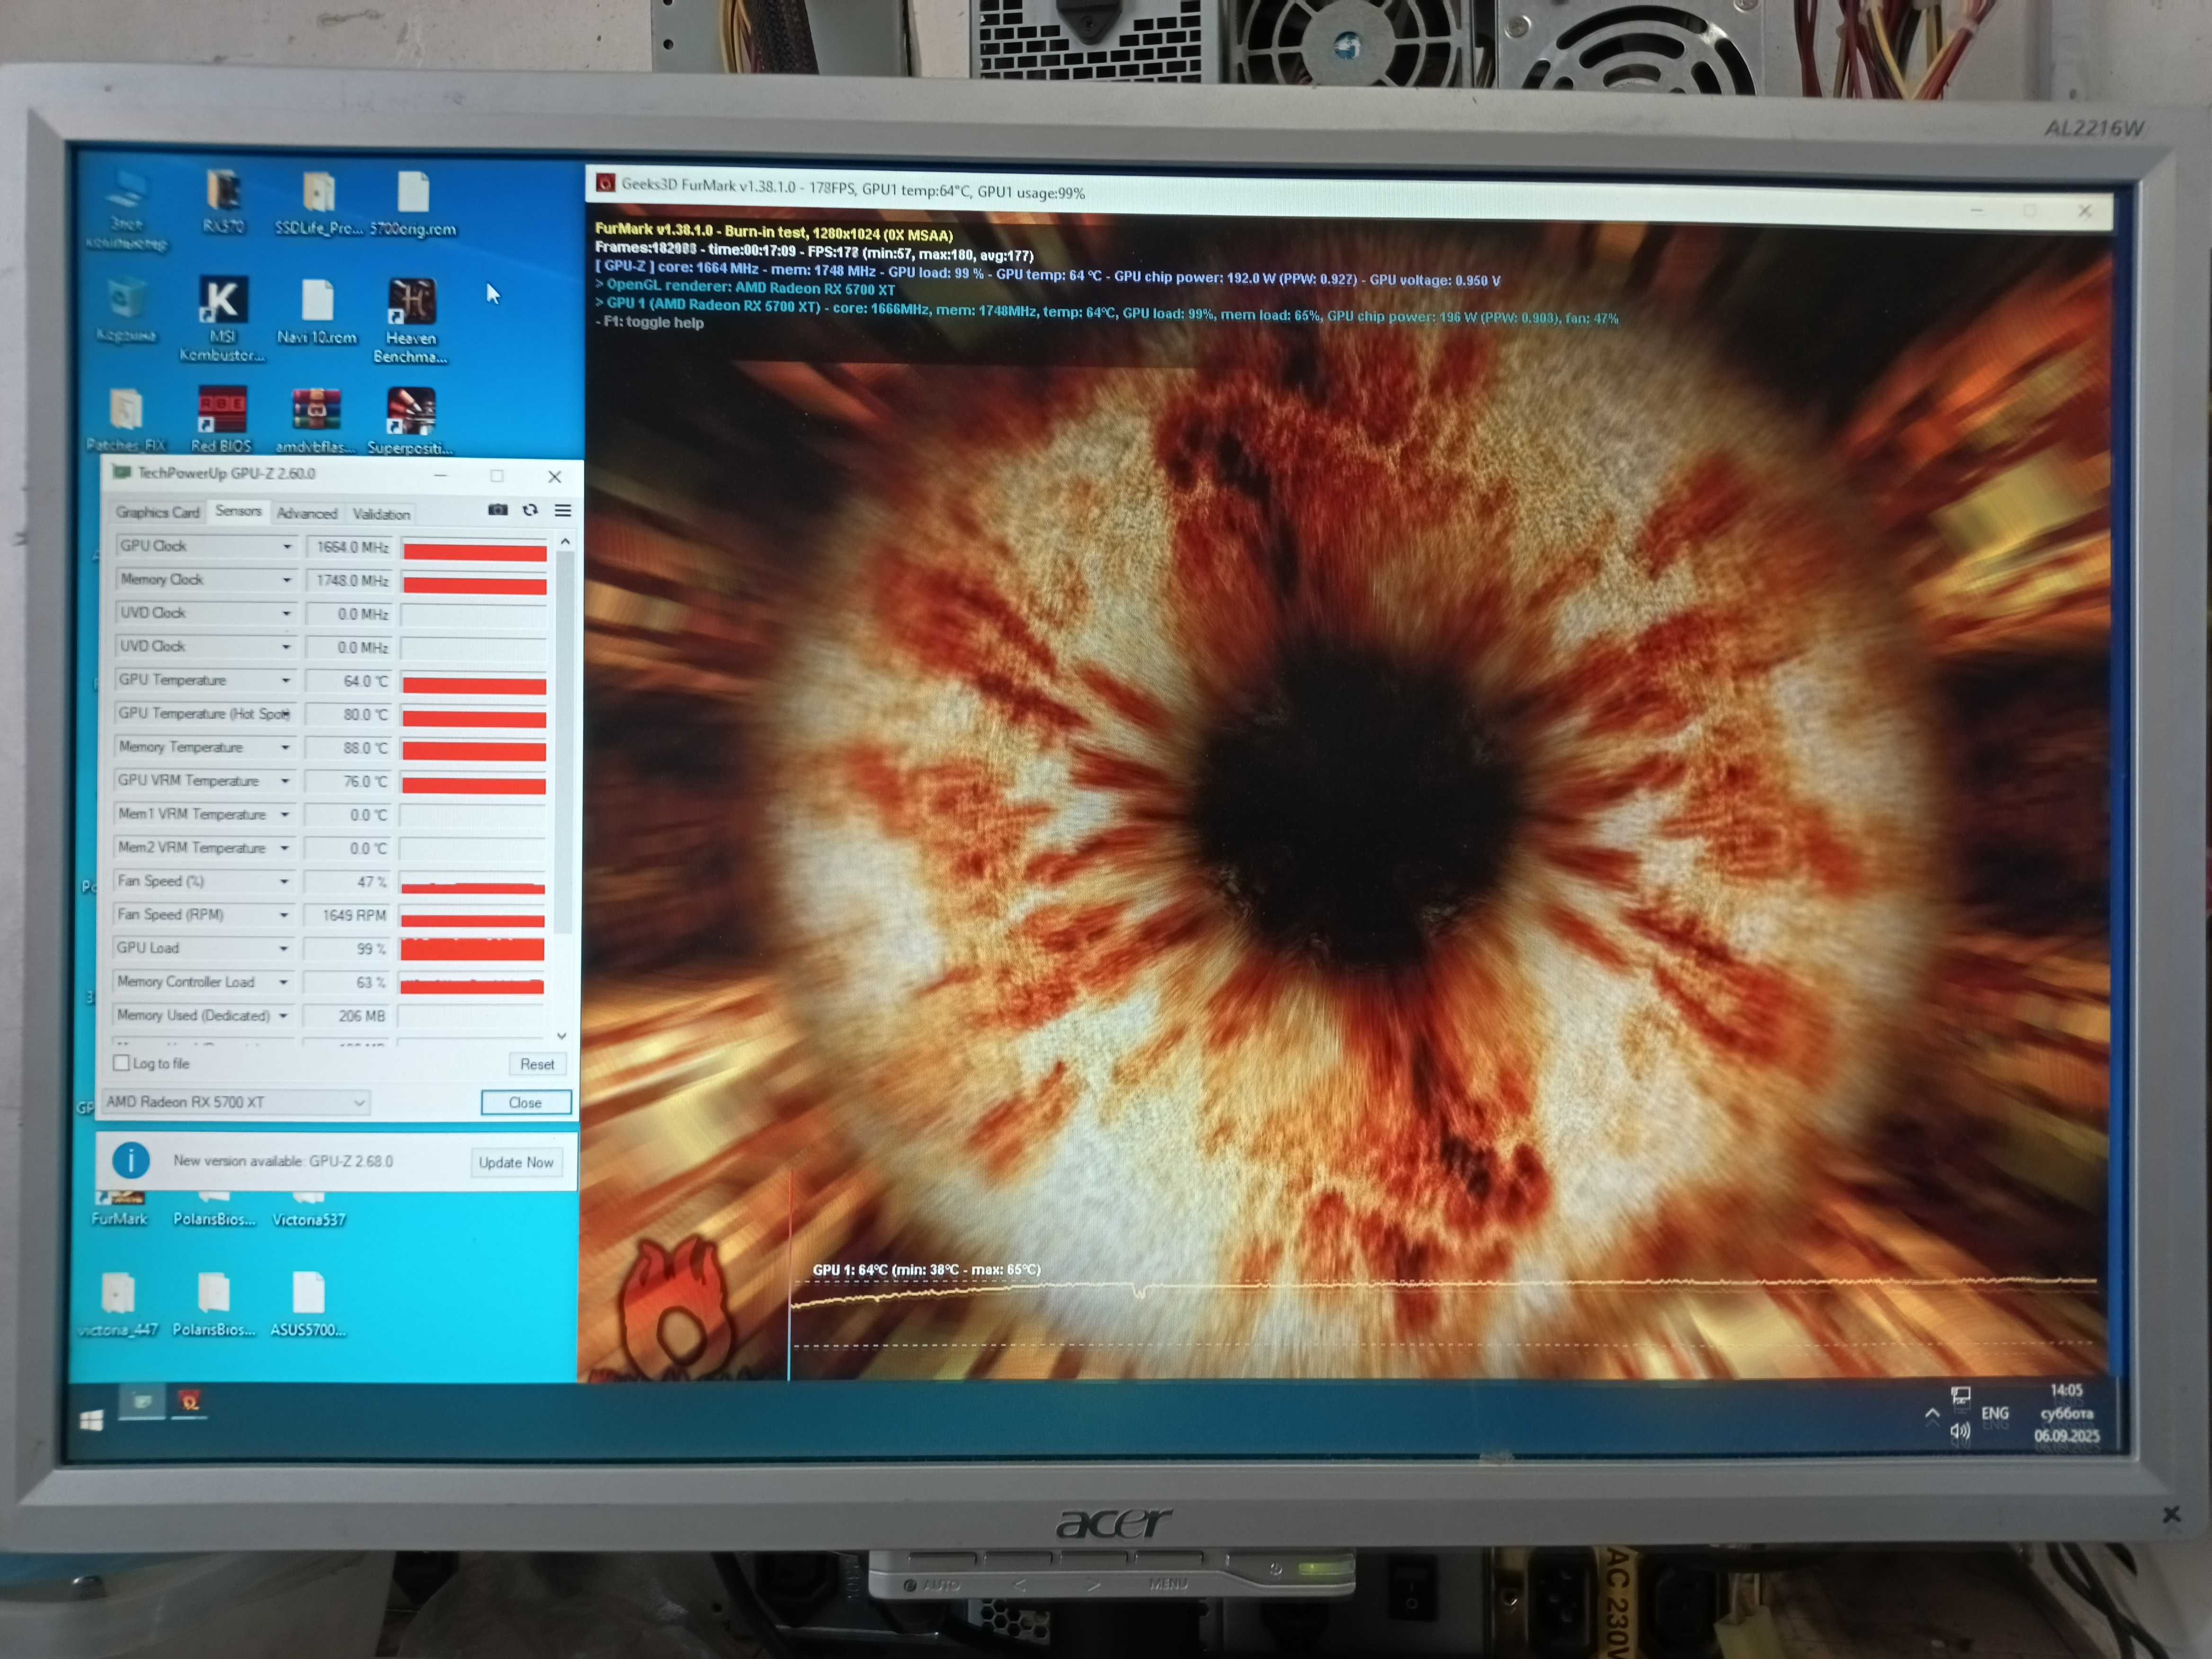Image resolution: width=2212 pixels, height=1659 pixels.
Task: Click the Close button in GPU-Z
Action: [x=526, y=1102]
